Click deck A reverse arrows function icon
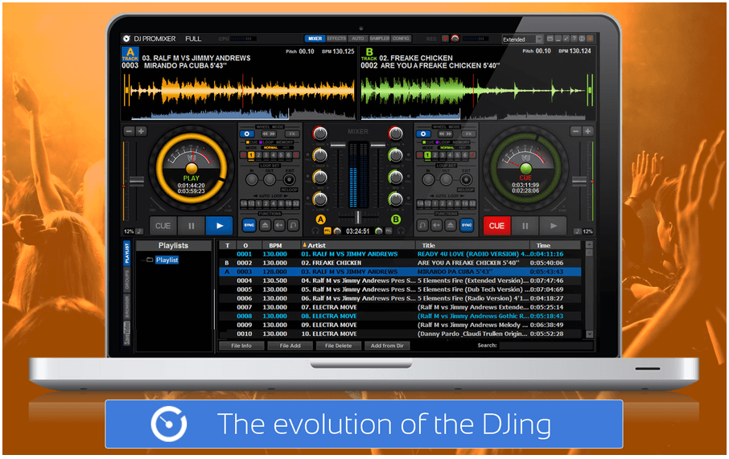Viewport: 729px width, 459px height. pyautogui.click(x=279, y=225)
